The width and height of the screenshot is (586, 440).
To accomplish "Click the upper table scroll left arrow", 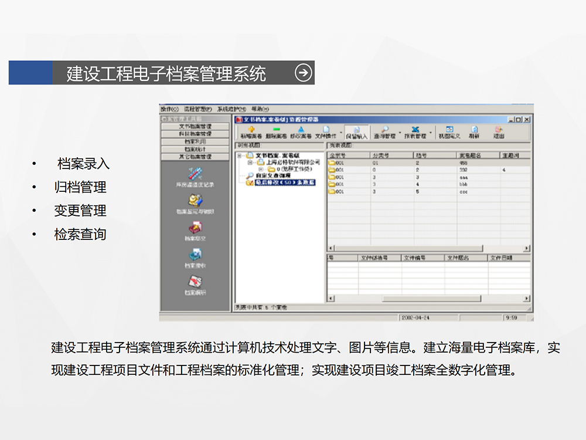I will click(331, 248).
